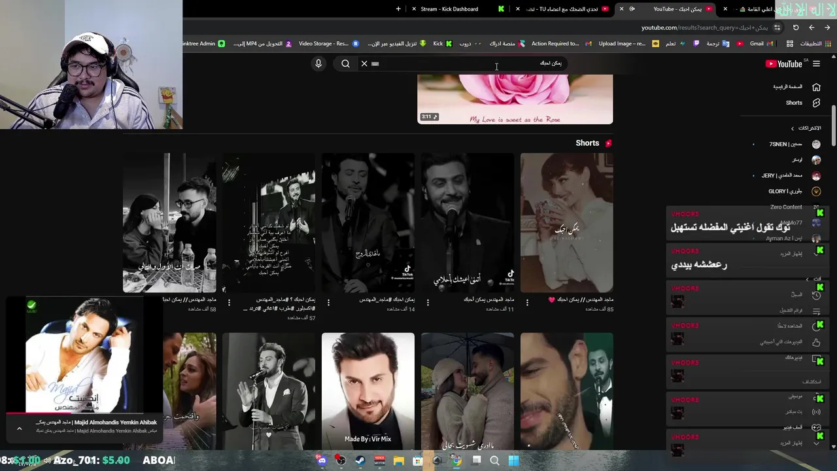The image size is (837, 471).
Task: Open Discord from the taskbar
Action: coord(322,461)
